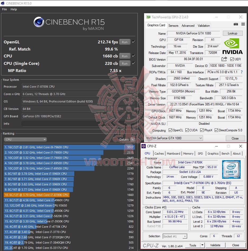Click the Close button in CPU-Z
This screenshot has width=248, height=251.
pos(236,245)
